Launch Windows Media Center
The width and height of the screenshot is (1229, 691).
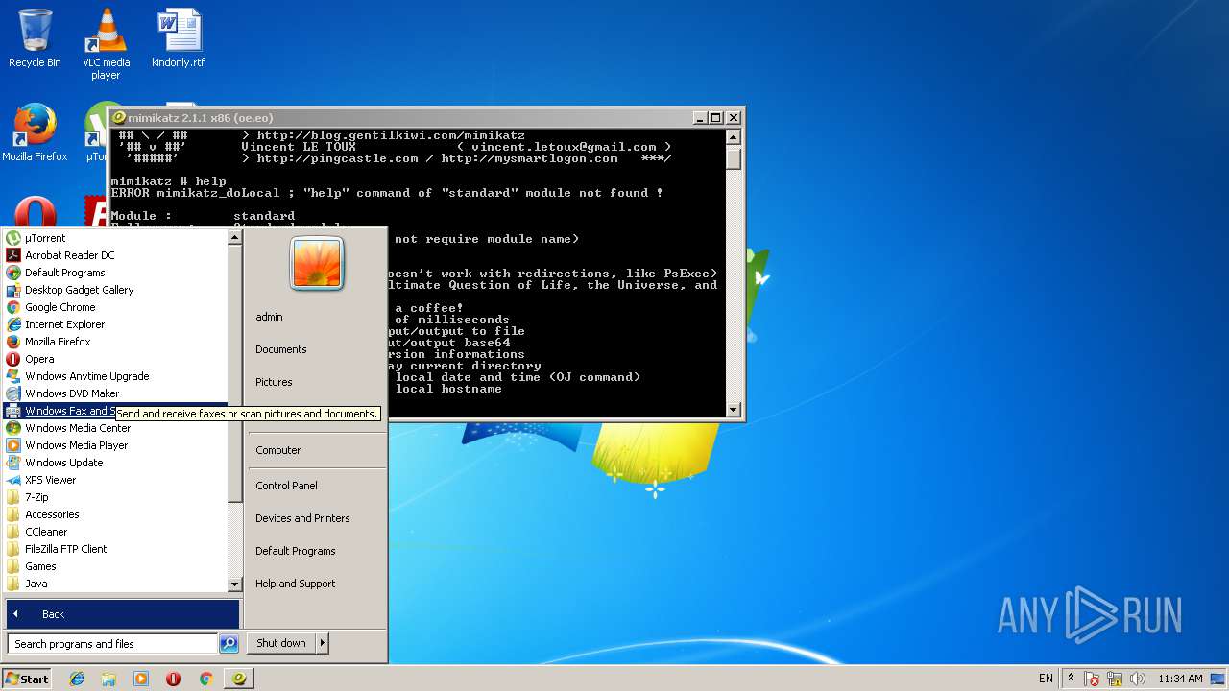pos(115,428)
